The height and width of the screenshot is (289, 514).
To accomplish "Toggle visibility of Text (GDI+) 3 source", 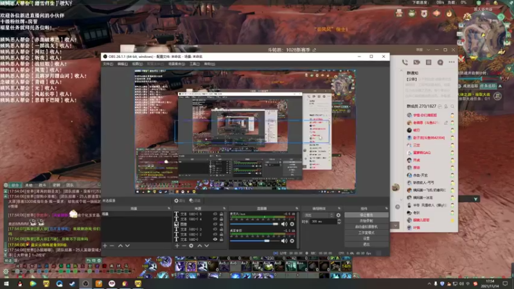I will [x=215, y=229].
